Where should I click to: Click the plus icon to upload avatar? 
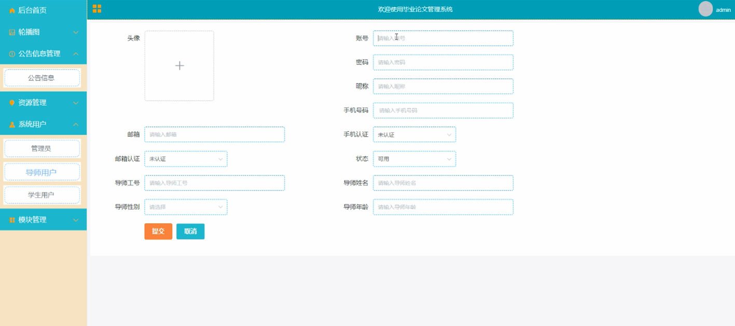pos(179,66)
